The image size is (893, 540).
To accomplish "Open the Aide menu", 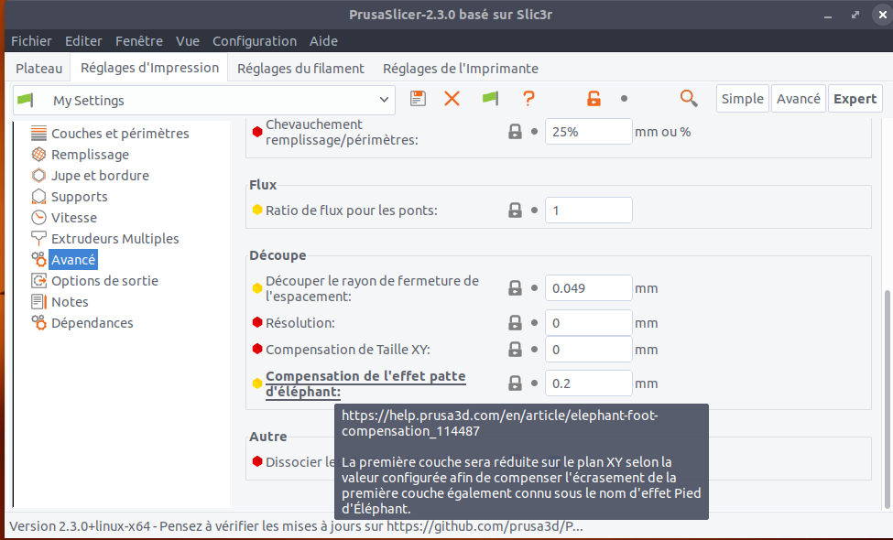I will point(323,41).
